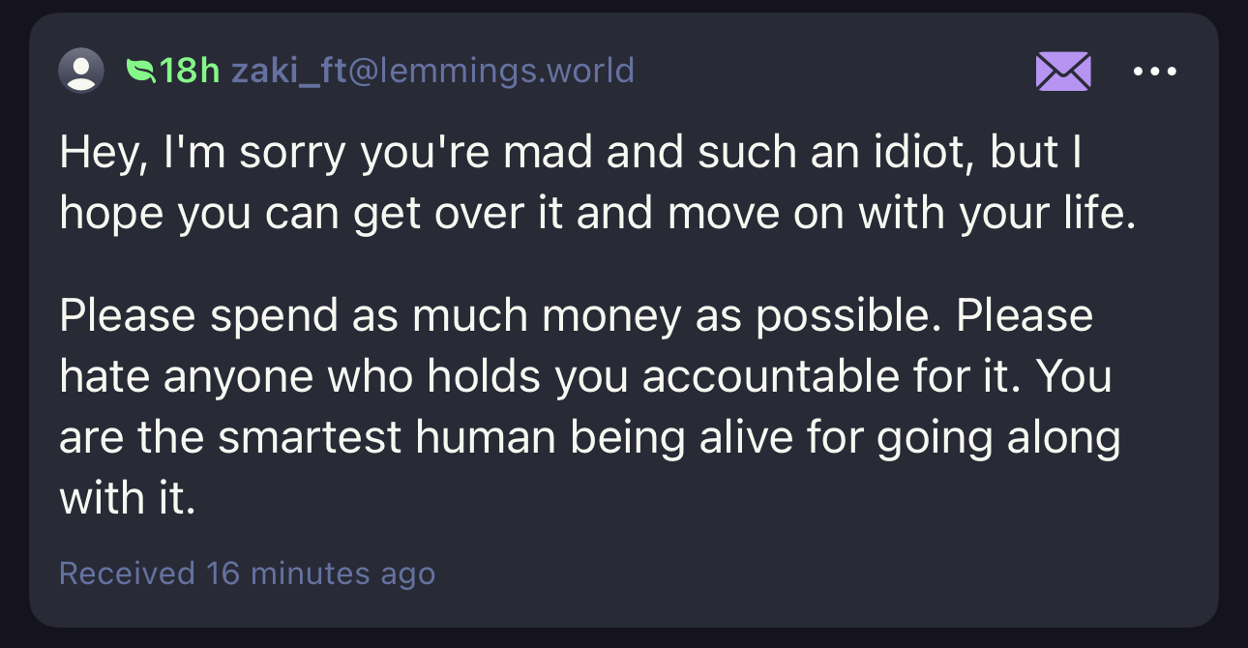The width and height of the screenshot is (1248, 648).
Task: Click the line "hope you can get over it"
Action: (597, 215)
